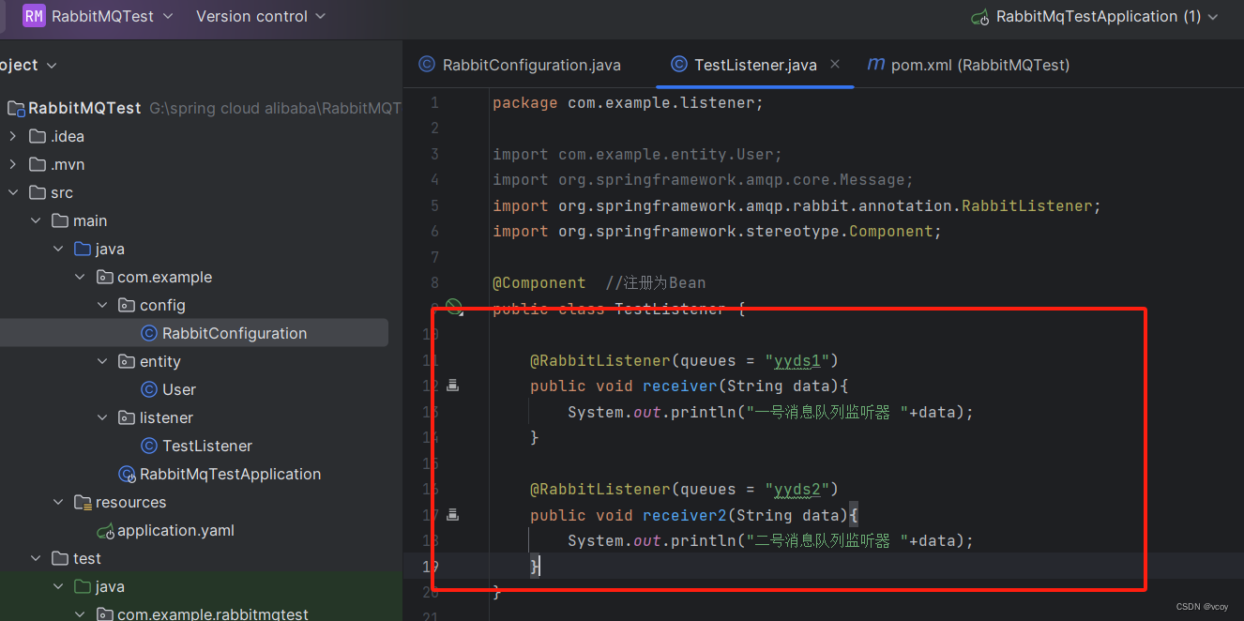
Task: Open the application.yaml file
Action: [174, 530]
